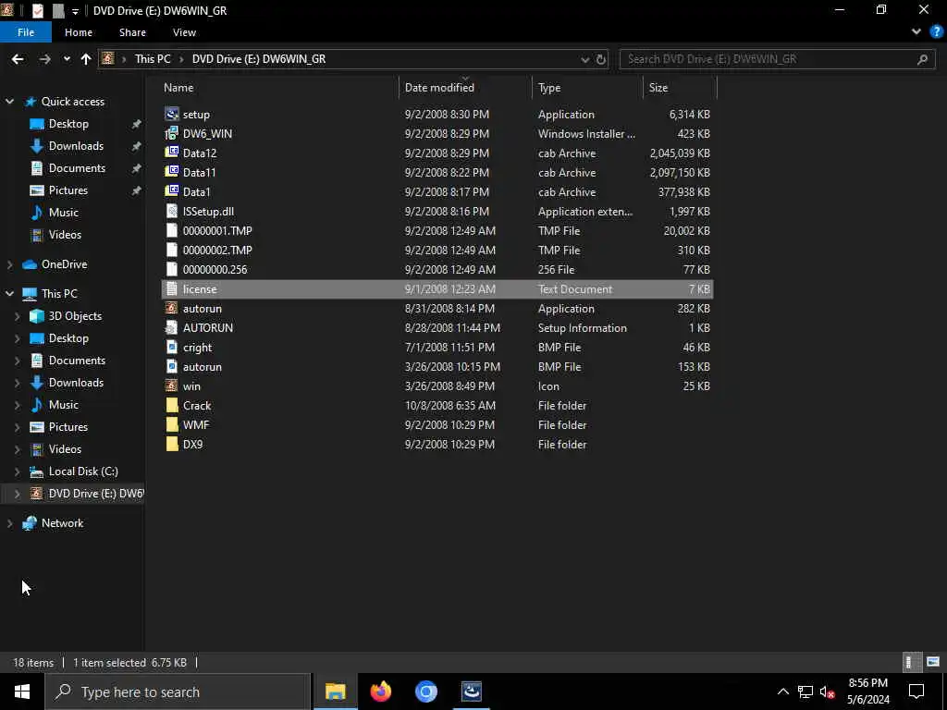The width and height of the screenshot is (947, 710).
Task: Expand the Network tree node
Action: 9,523
